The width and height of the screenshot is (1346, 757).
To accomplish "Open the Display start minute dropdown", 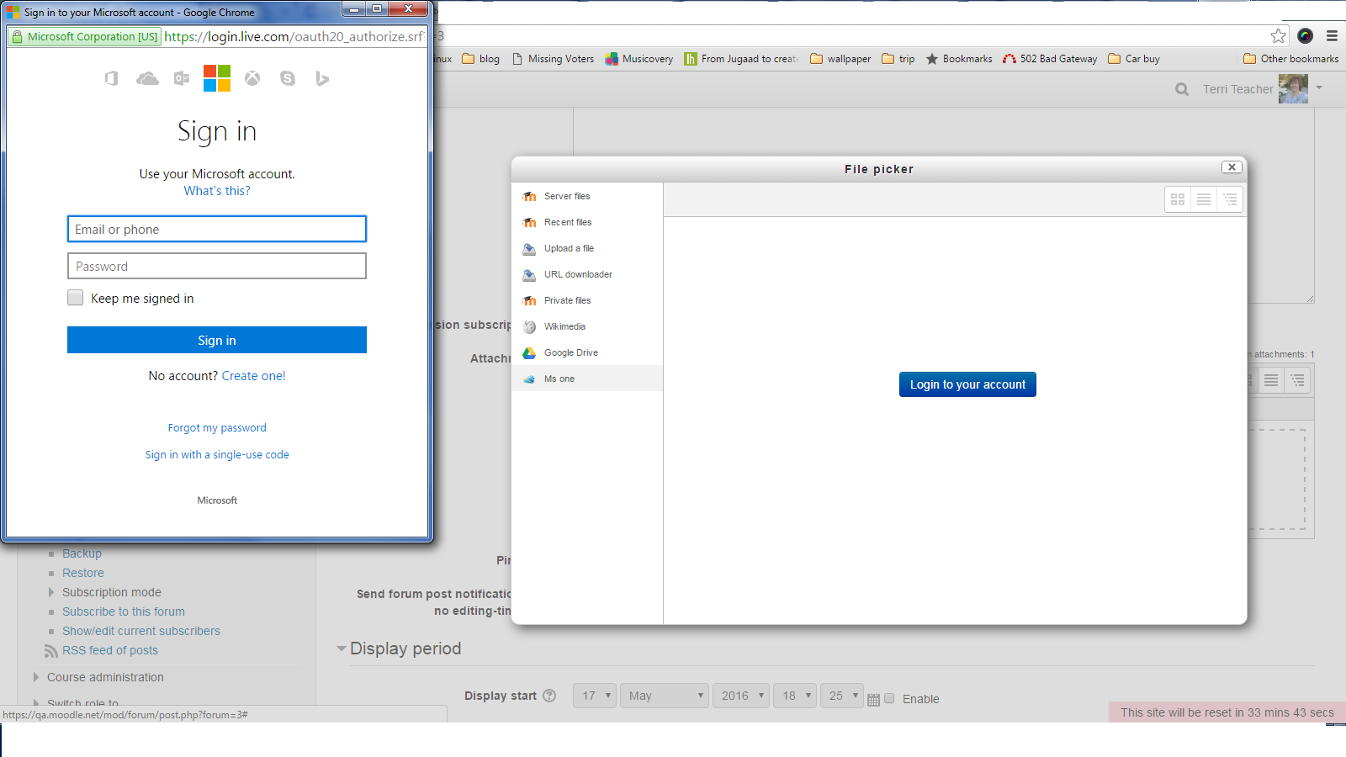I will click(x=842, y=696).
